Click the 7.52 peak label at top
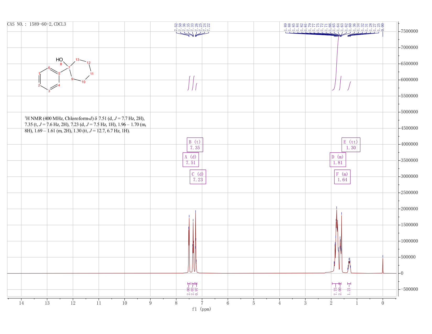Screen dimensions: 432x334 (x=176, y=27)
